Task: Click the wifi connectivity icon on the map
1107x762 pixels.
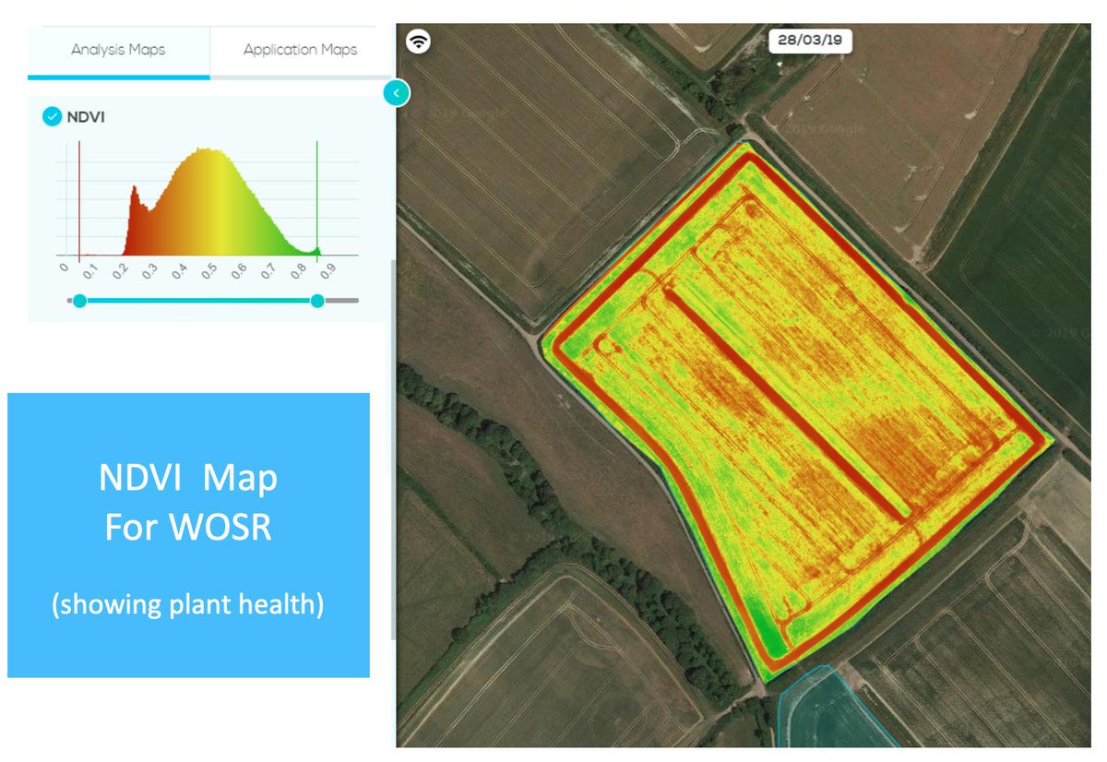Action: 419,42
